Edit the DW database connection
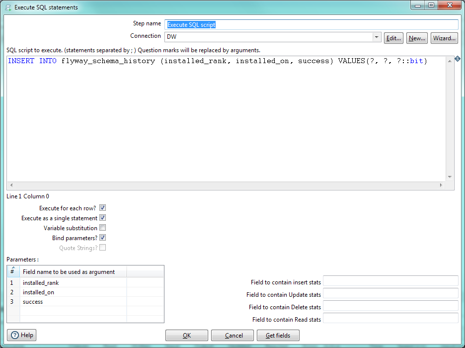The image size is (465, 348). click(393, 38)
